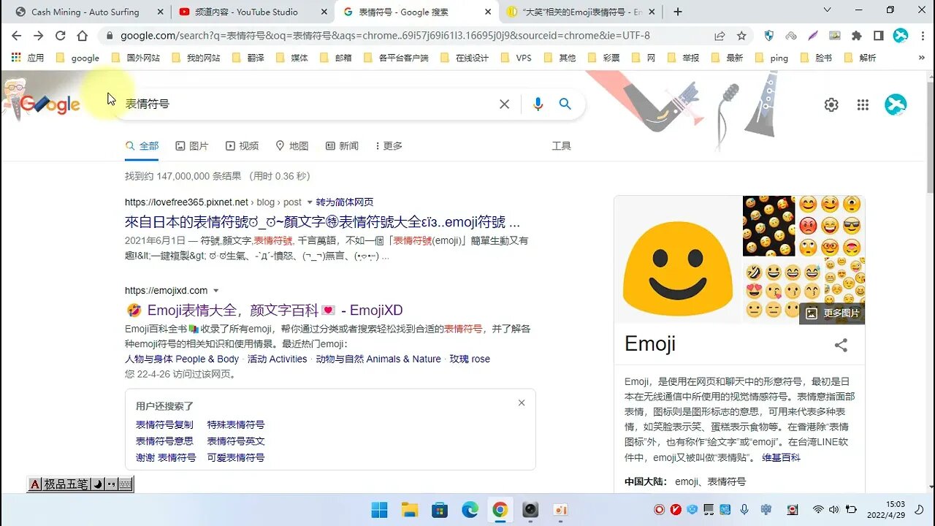935x526 pixels.
Task: Open Microsoft Edge from taskbar
Action: 469,509
